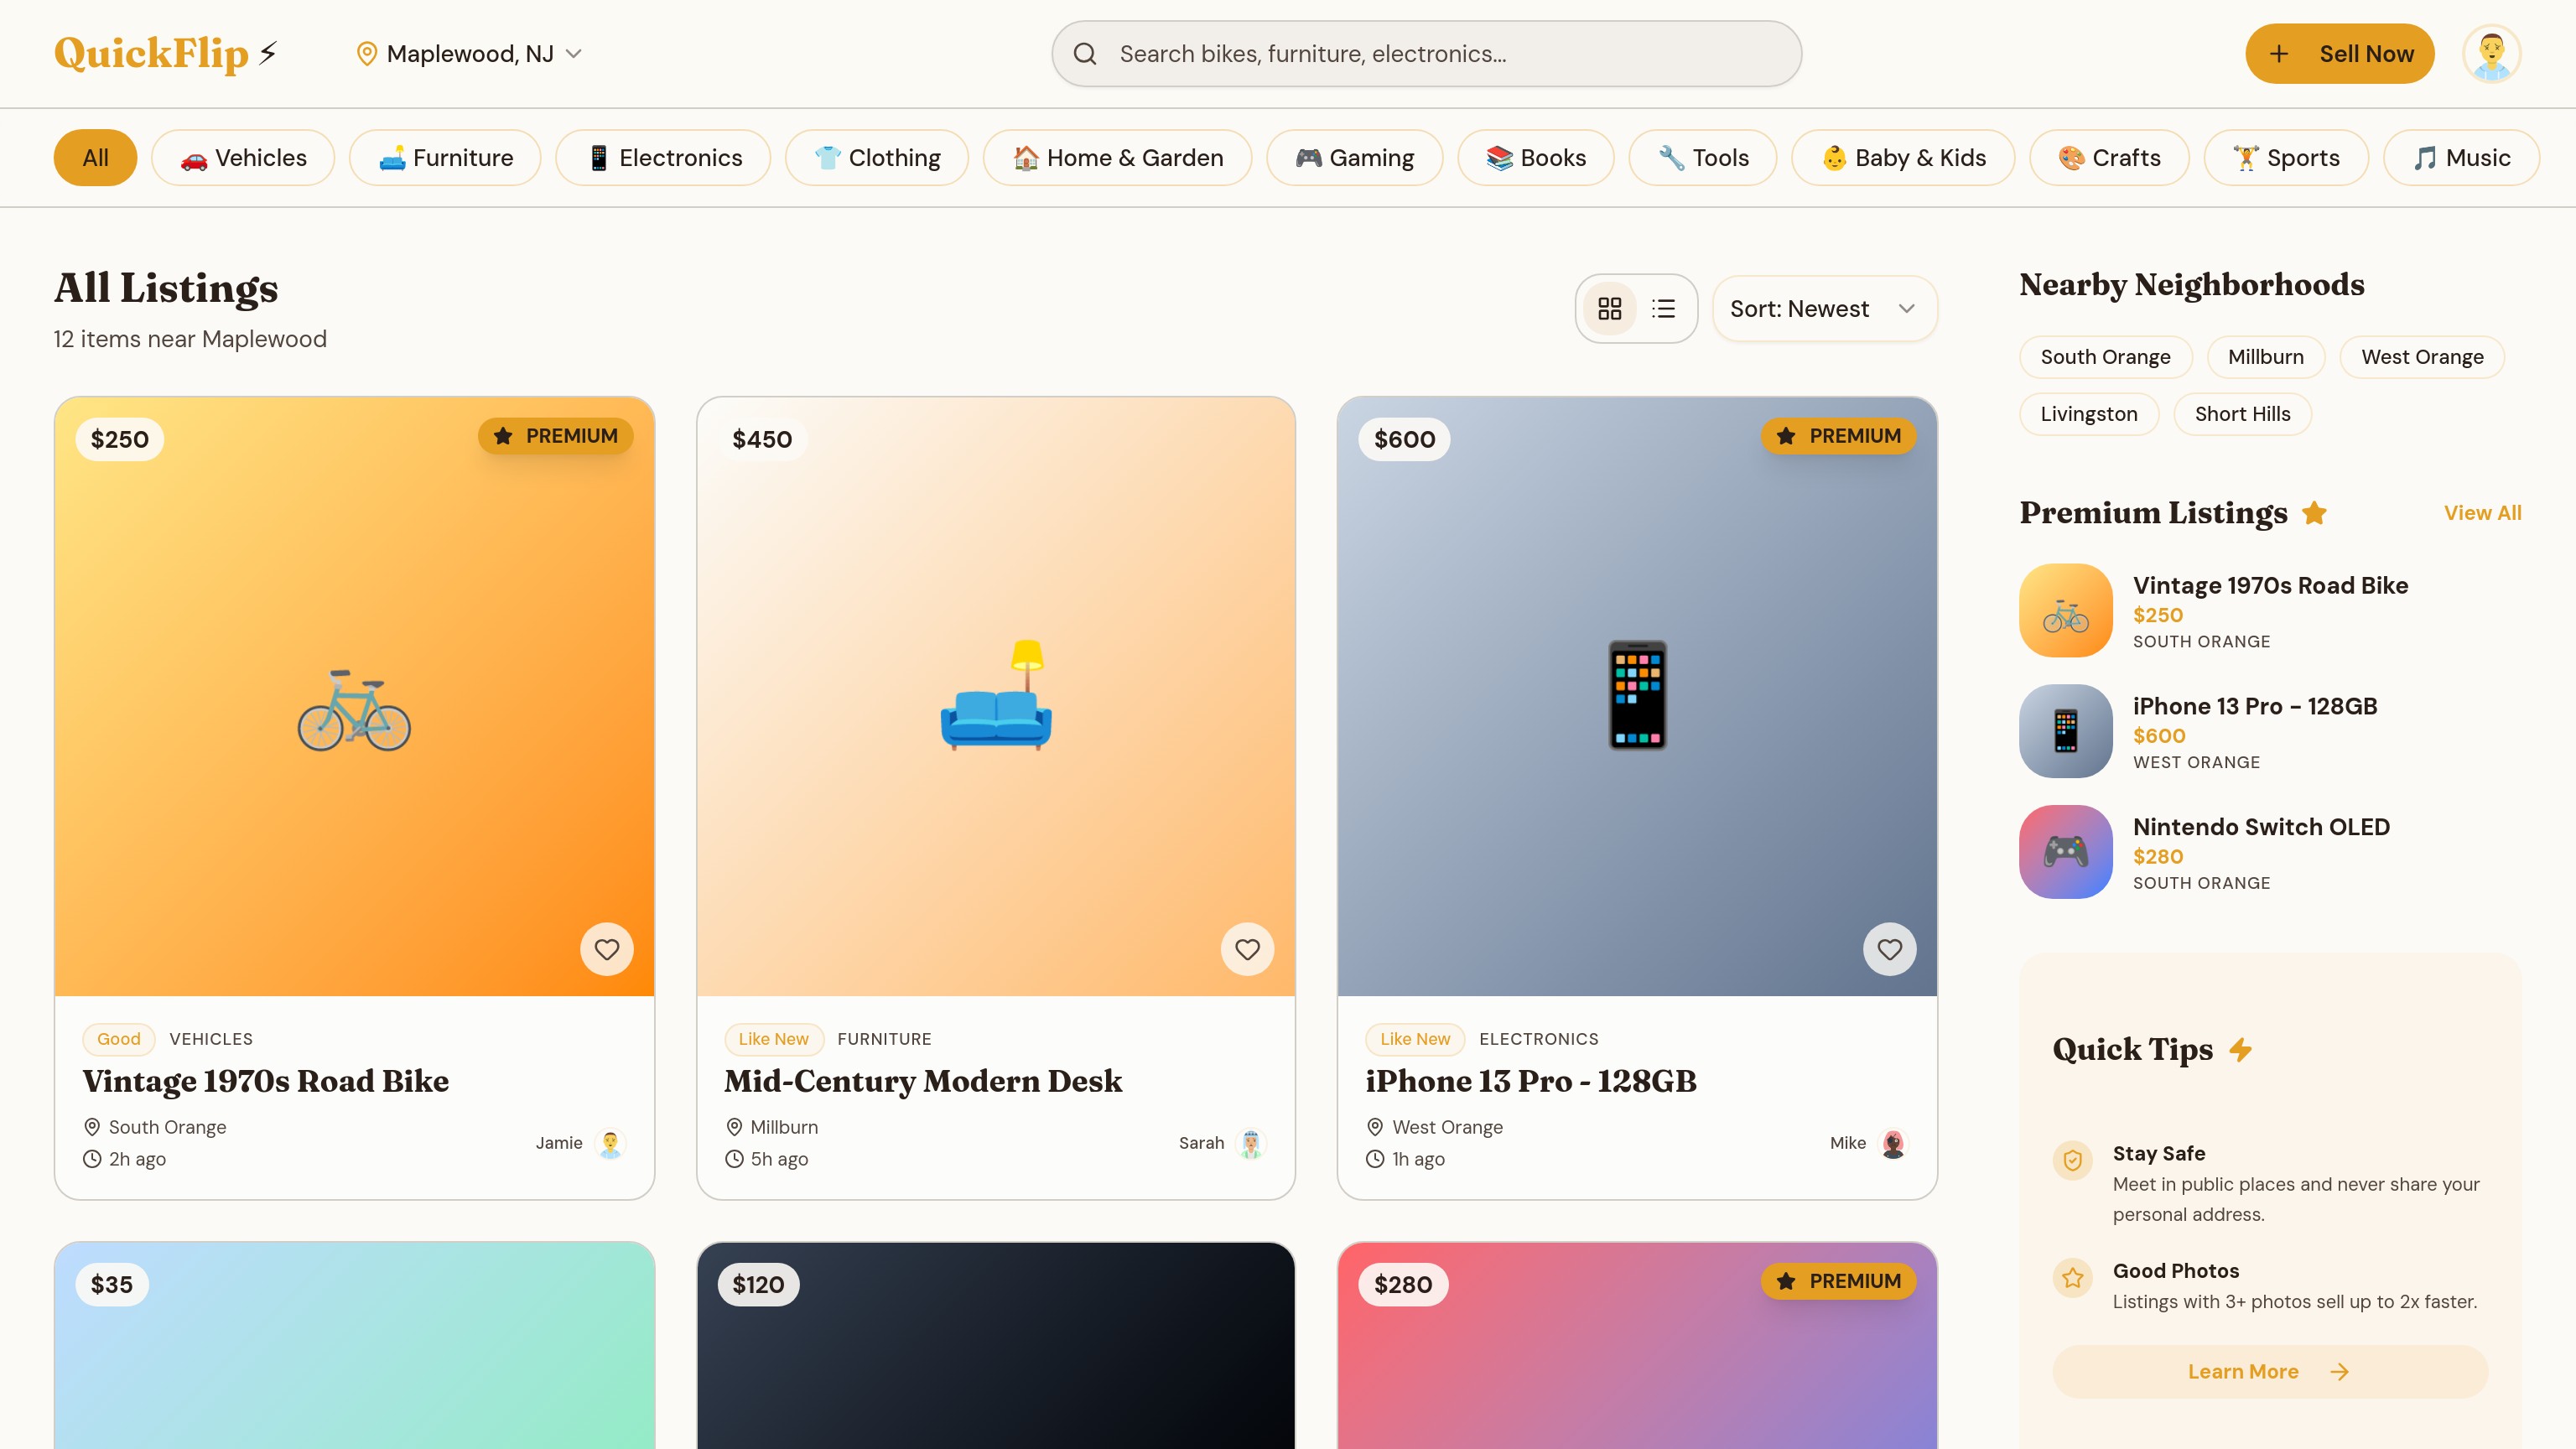Click the Learn More button

2269,1372
